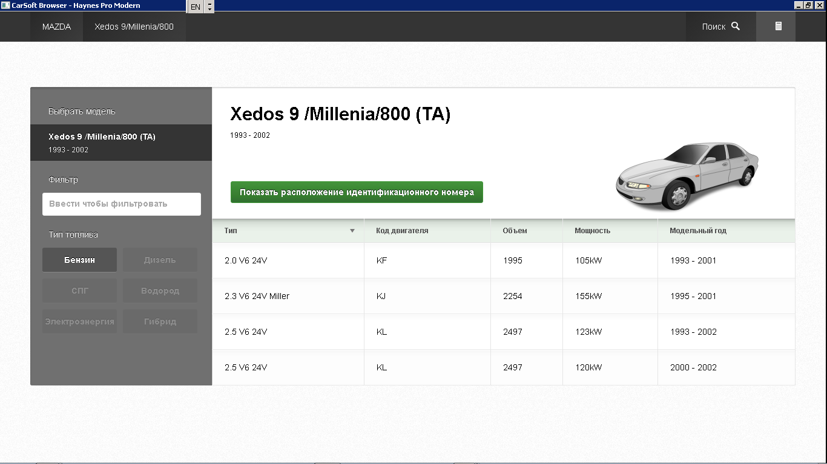The width and height of the screenshot is (827, 464).
Task: Click the 105kW power value
Action: (x=588, y=260)
